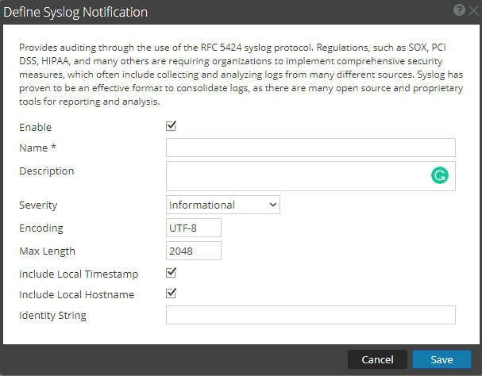Disable Include Local Hostname checkbox
The height and width of the screenshot is (376, 482).
click(171, 294)
